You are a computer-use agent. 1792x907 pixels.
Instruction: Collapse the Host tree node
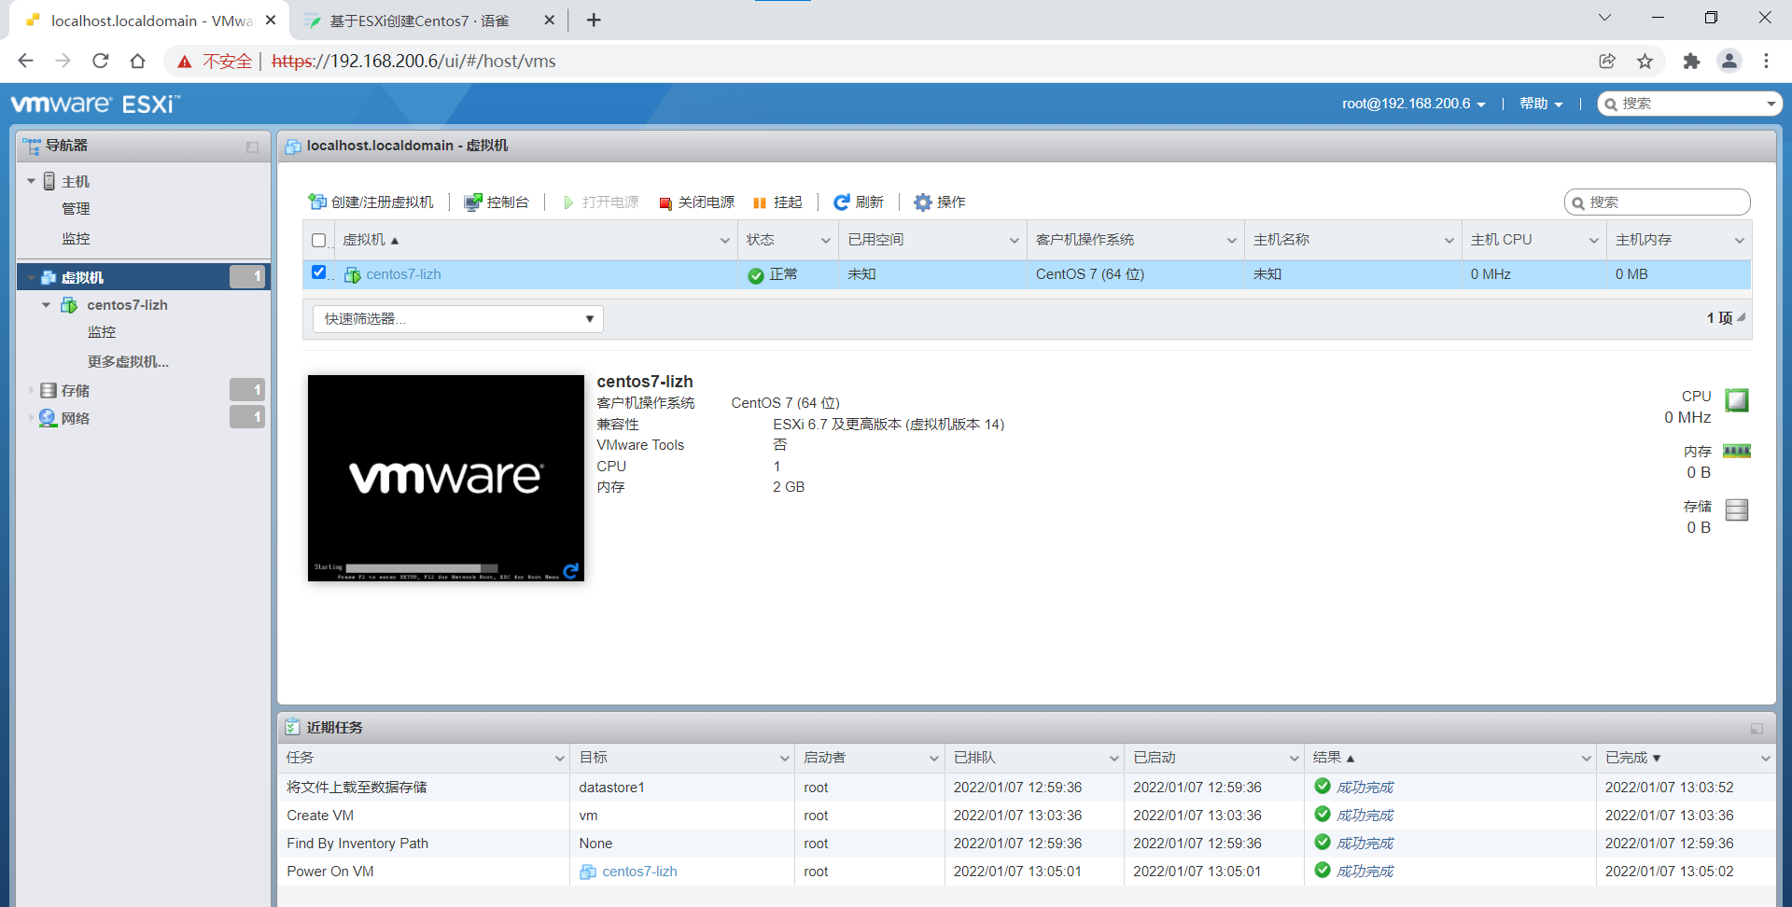31,181
